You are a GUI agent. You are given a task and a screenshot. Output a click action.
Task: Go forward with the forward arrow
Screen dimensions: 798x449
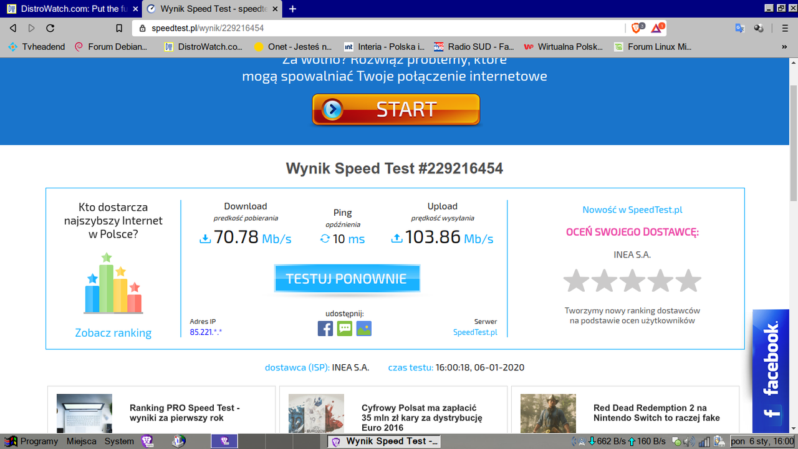[x=31, y=28]
